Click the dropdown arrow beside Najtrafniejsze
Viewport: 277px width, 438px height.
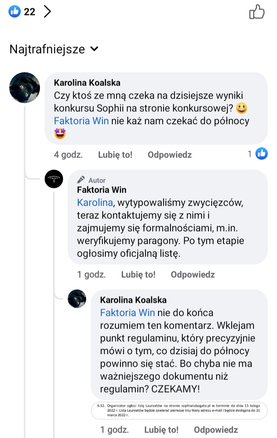point(94,49)
